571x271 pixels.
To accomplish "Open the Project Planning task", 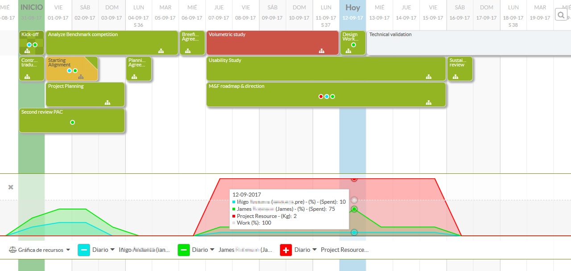I will [x=85, y=94].
